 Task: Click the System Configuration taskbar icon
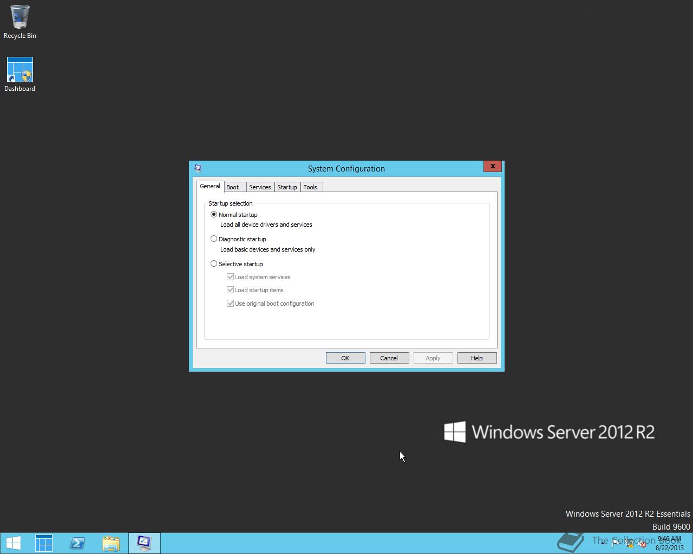[145, 543]
